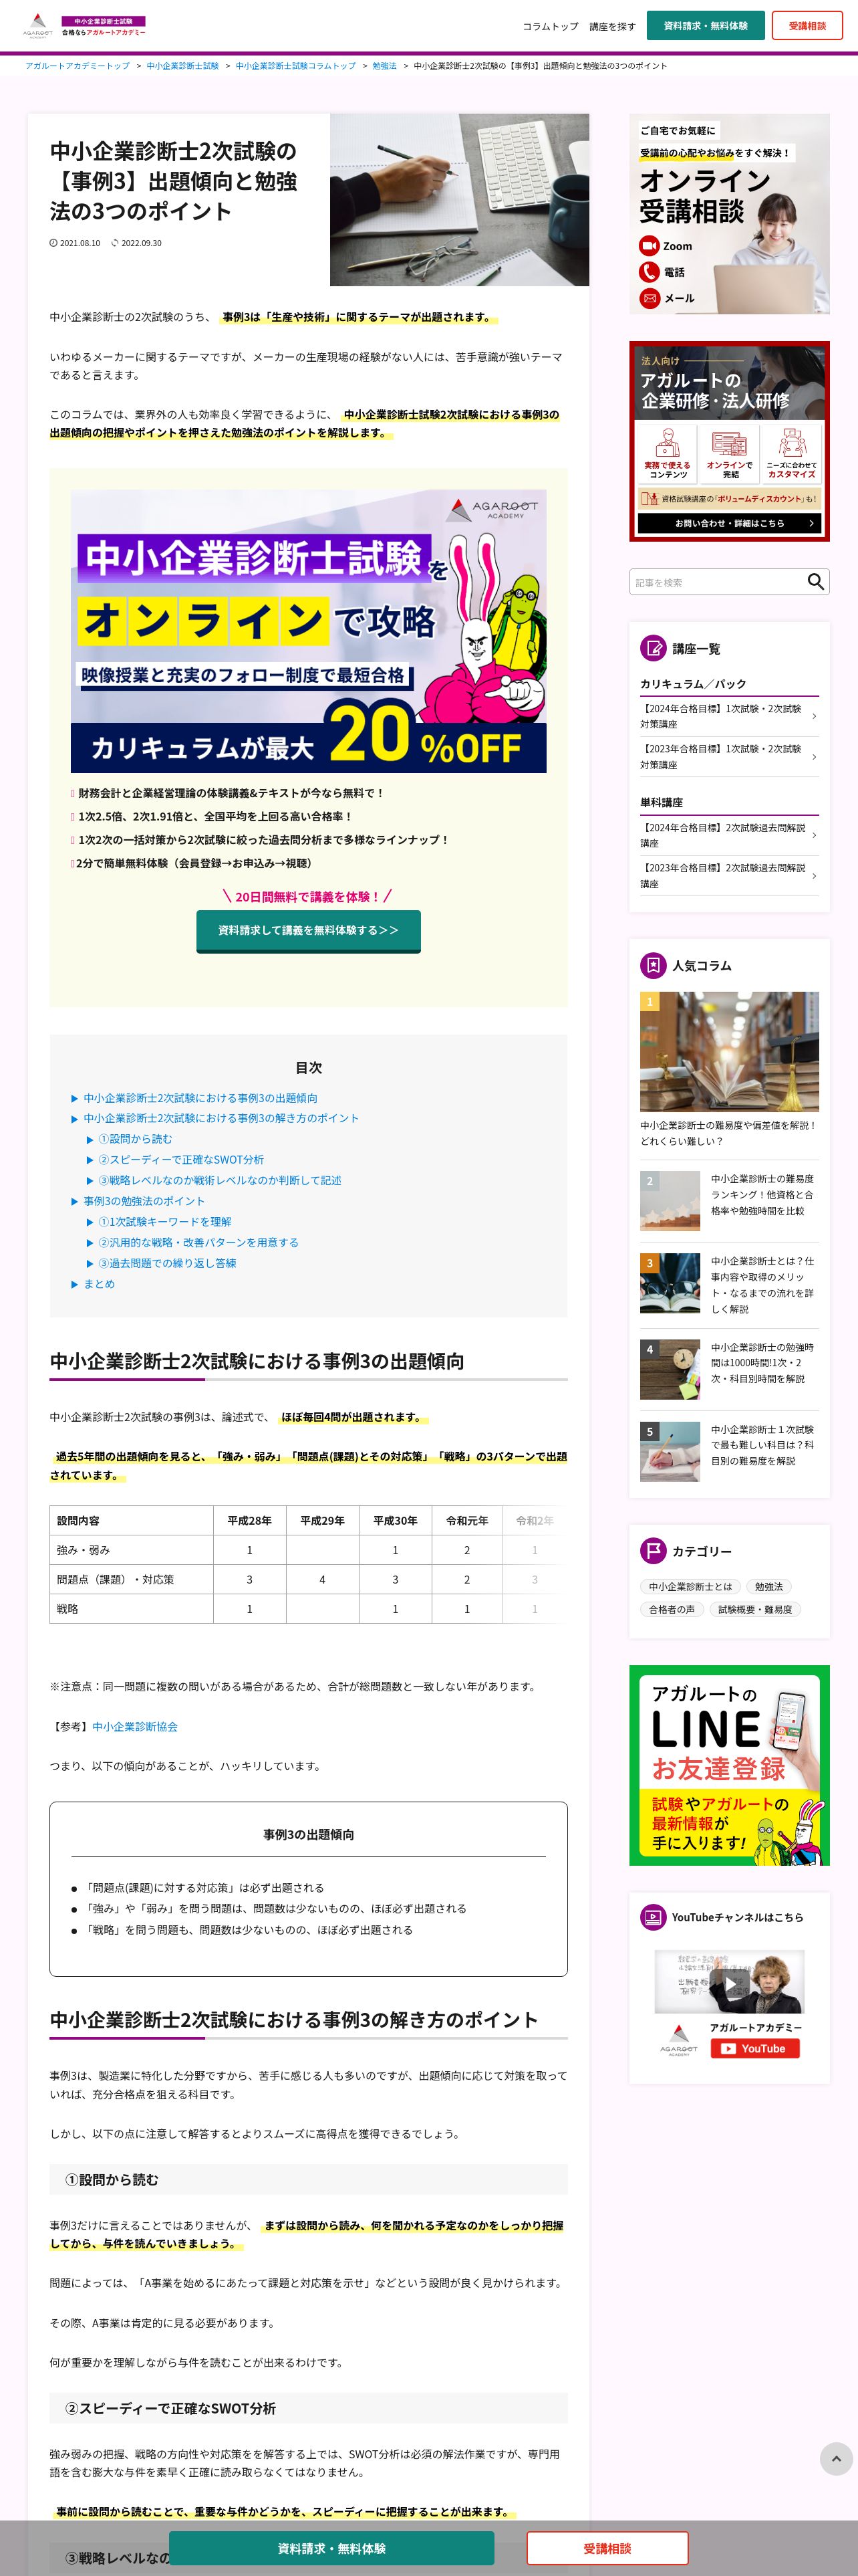
Task: Click the 勉強法 breadcrumb link
Action: (x=384, y=66)
